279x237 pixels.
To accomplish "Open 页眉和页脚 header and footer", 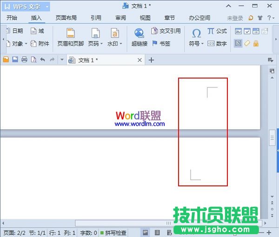I will point(71,37).
